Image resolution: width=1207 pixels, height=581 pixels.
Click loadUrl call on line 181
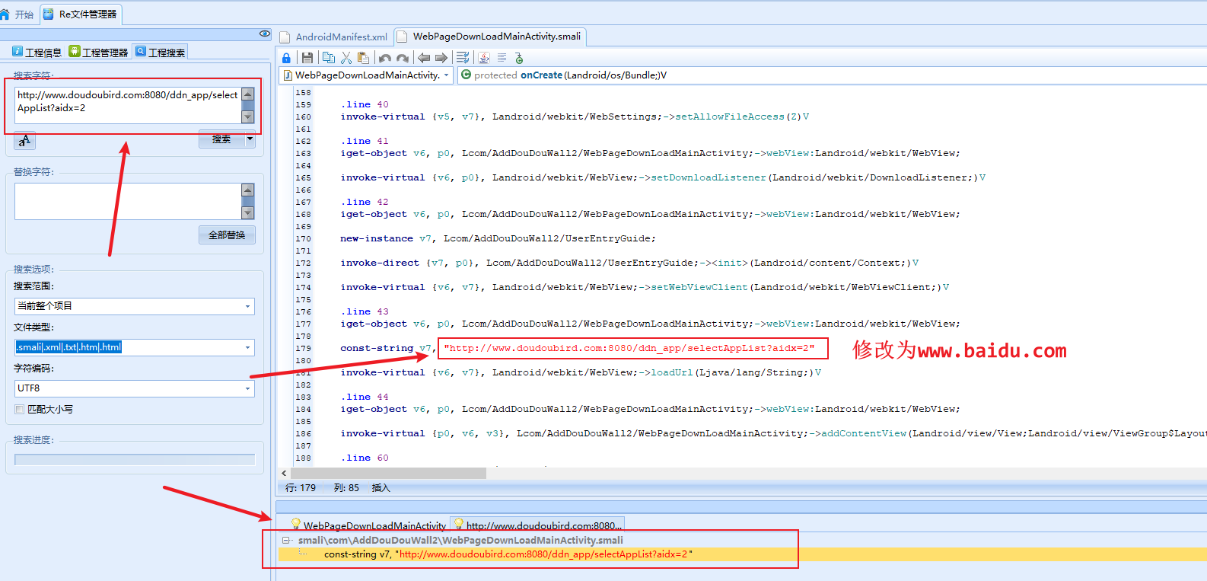pyautogui.click(x=672, y=372)
